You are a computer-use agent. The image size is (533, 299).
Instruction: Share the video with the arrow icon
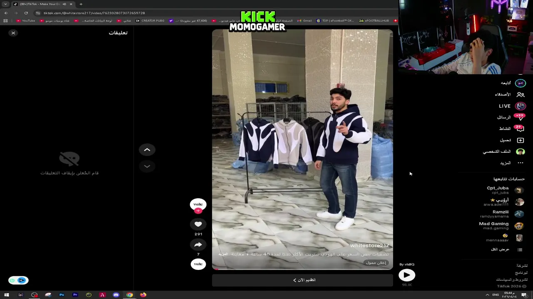tap(198, 245)
